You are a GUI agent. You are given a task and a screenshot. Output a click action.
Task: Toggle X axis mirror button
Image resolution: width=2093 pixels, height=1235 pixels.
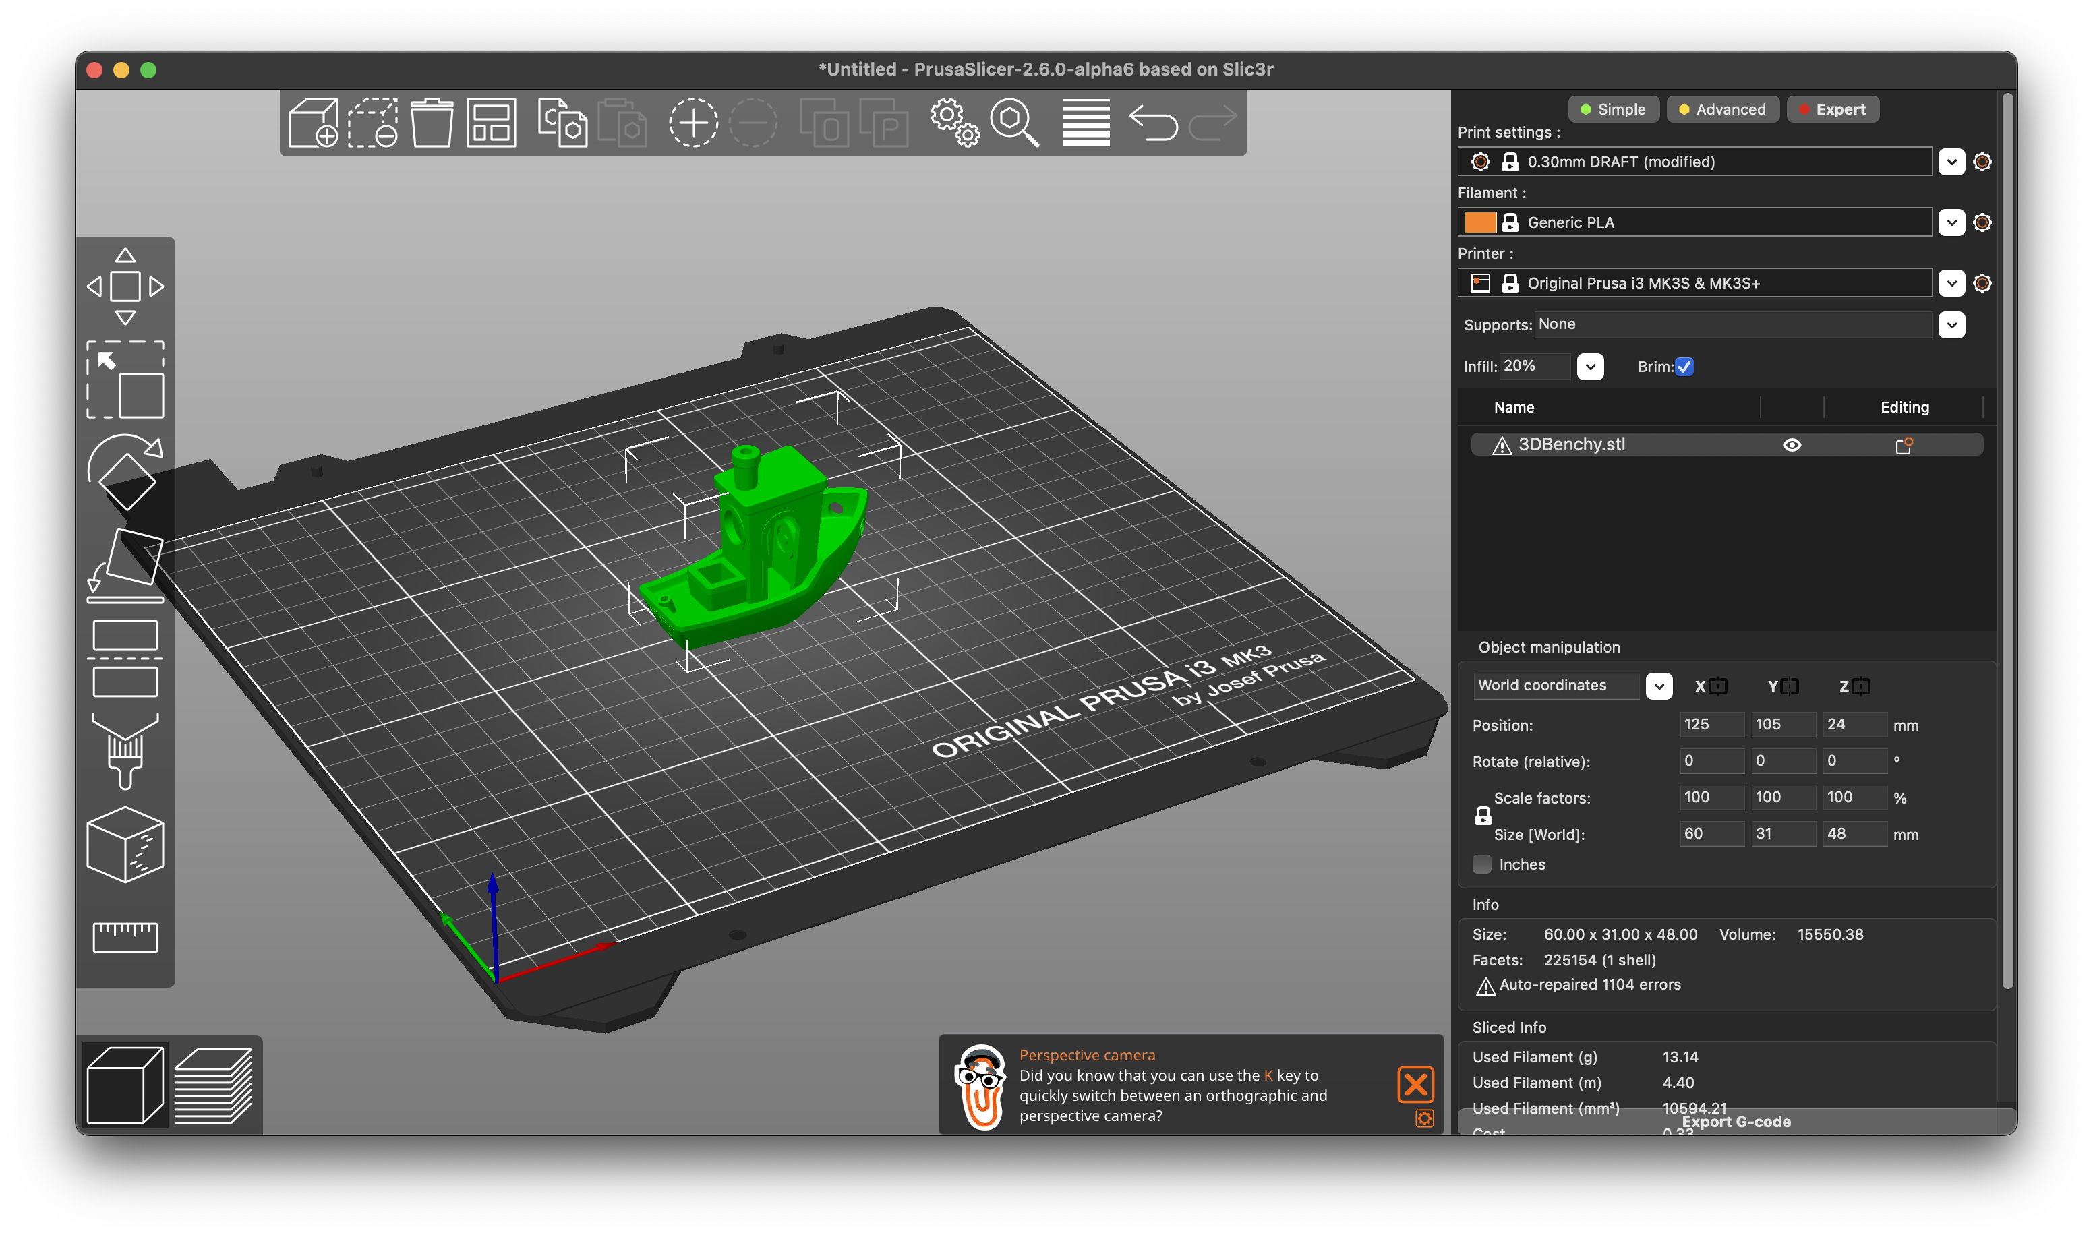point(1717,686)
